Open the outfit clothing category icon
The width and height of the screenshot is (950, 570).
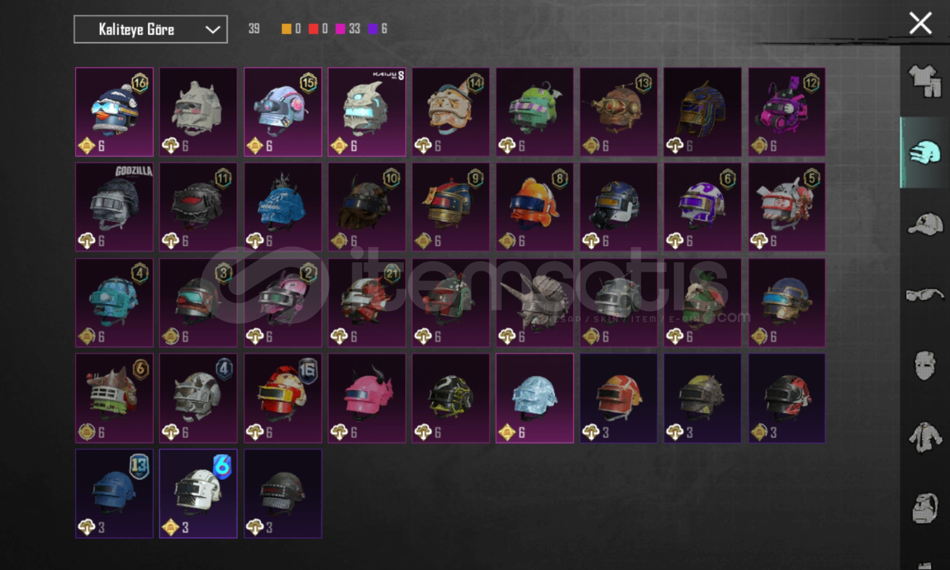point(925,80)
